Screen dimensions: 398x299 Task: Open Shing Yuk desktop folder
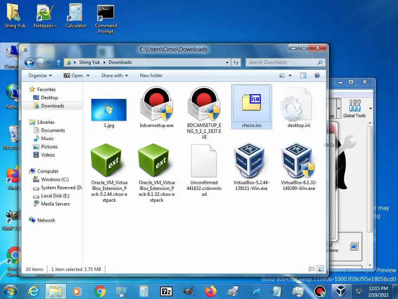tap(15, 16)
